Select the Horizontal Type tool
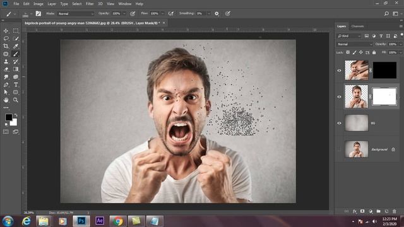Viewport: 404px width, 227px height. click(16, 84)
